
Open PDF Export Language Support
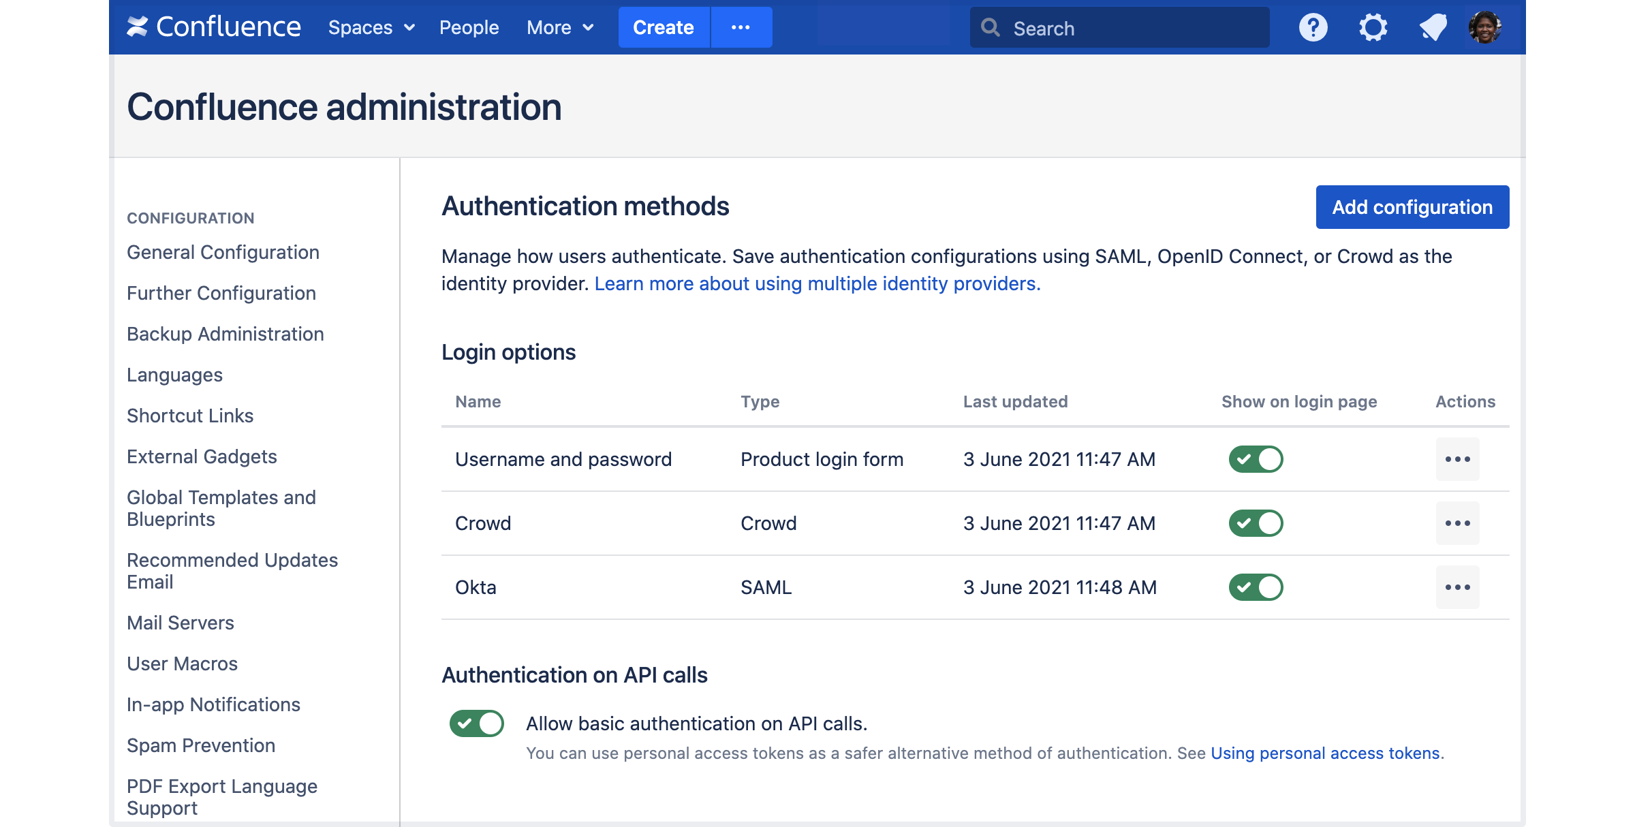[x=222, y=797]
